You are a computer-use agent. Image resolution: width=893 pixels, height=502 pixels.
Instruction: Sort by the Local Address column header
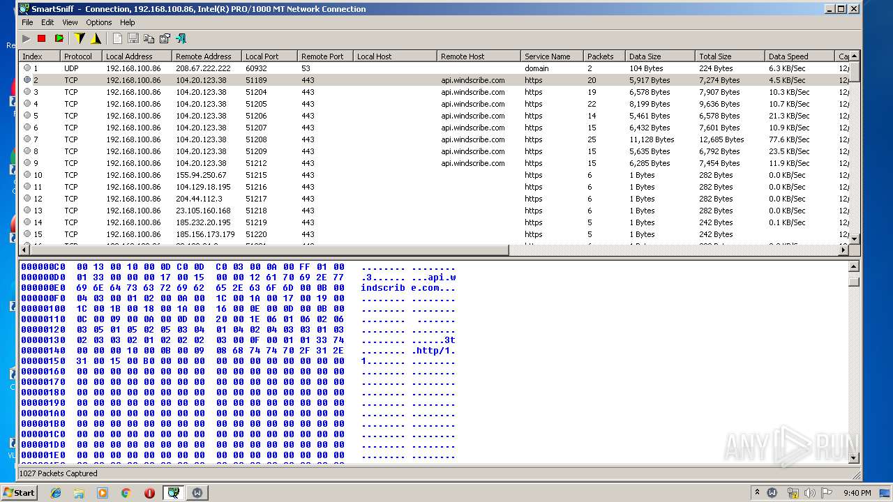coord(137,56)
